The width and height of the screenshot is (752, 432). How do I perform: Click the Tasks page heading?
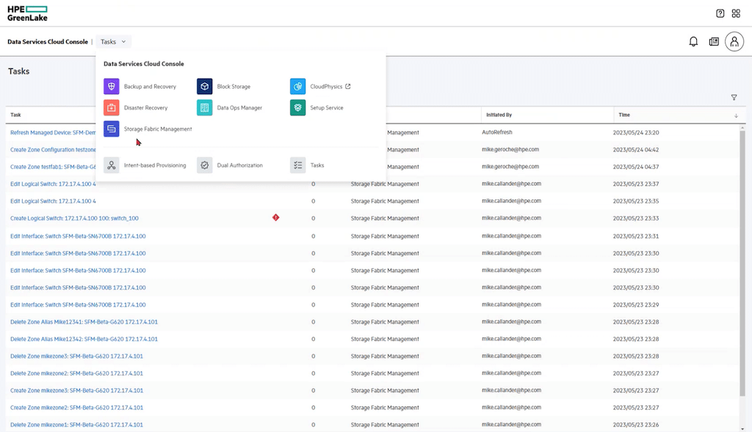[x=18, y=71]
